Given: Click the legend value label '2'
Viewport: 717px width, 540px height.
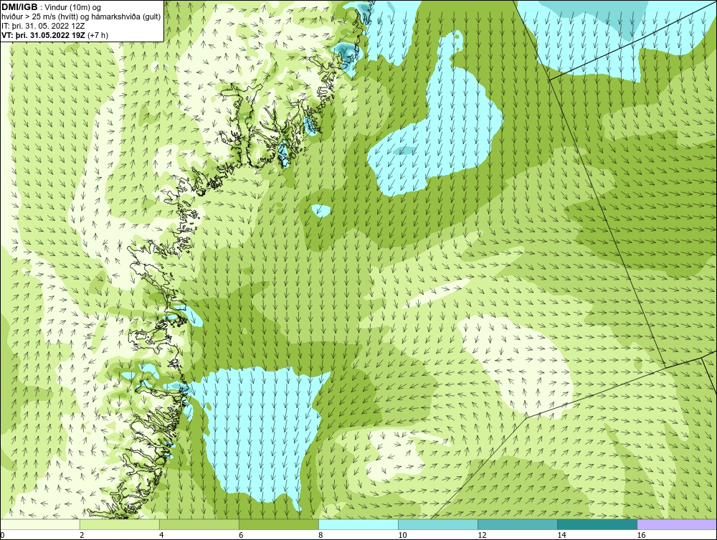Looking at the screenshot, I should 82,535.
